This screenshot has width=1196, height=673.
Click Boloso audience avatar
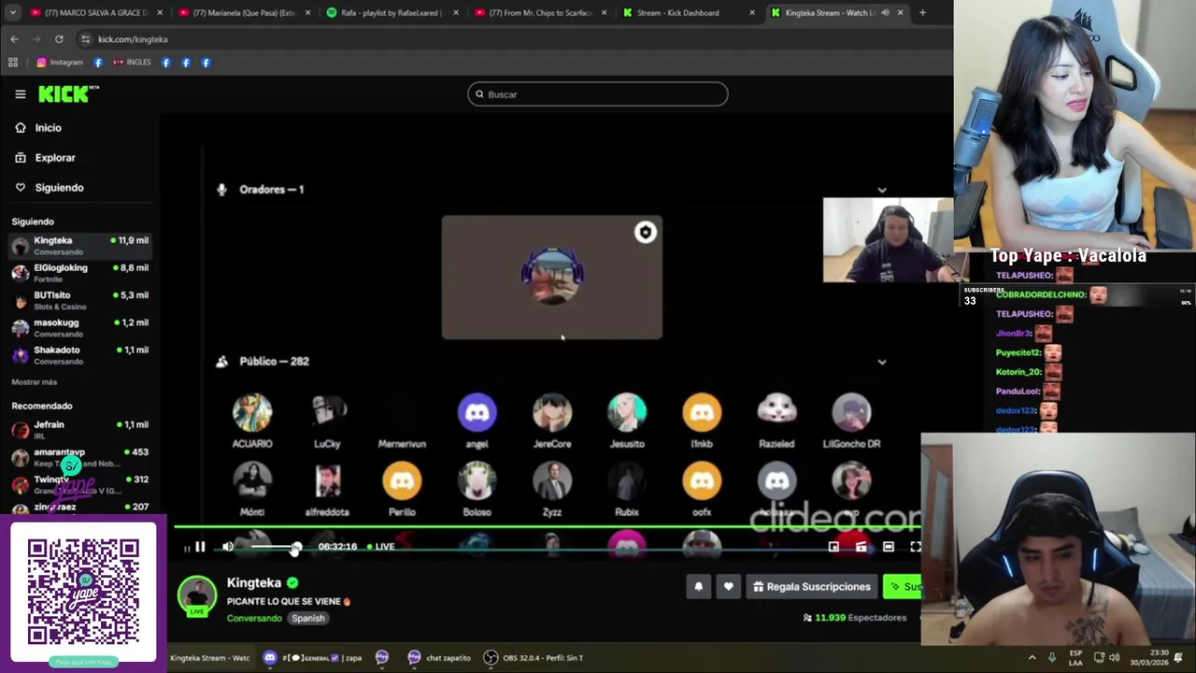[477, 481]
